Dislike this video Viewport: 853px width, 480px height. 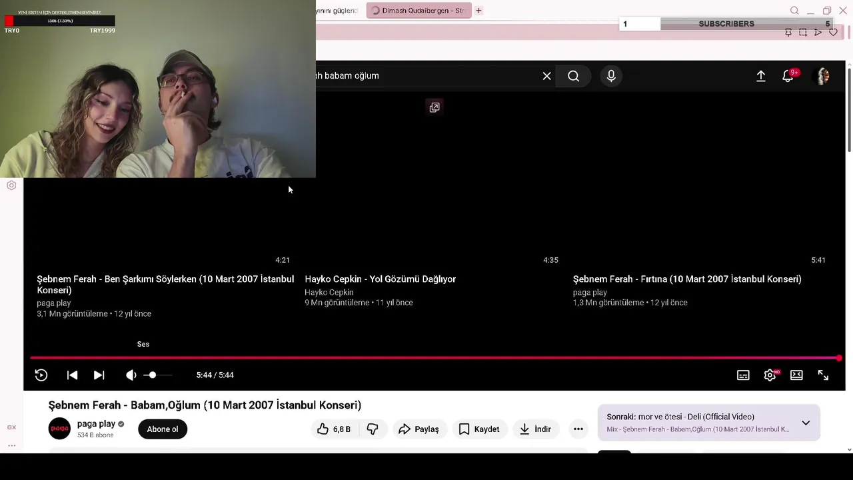pos(373,429)
